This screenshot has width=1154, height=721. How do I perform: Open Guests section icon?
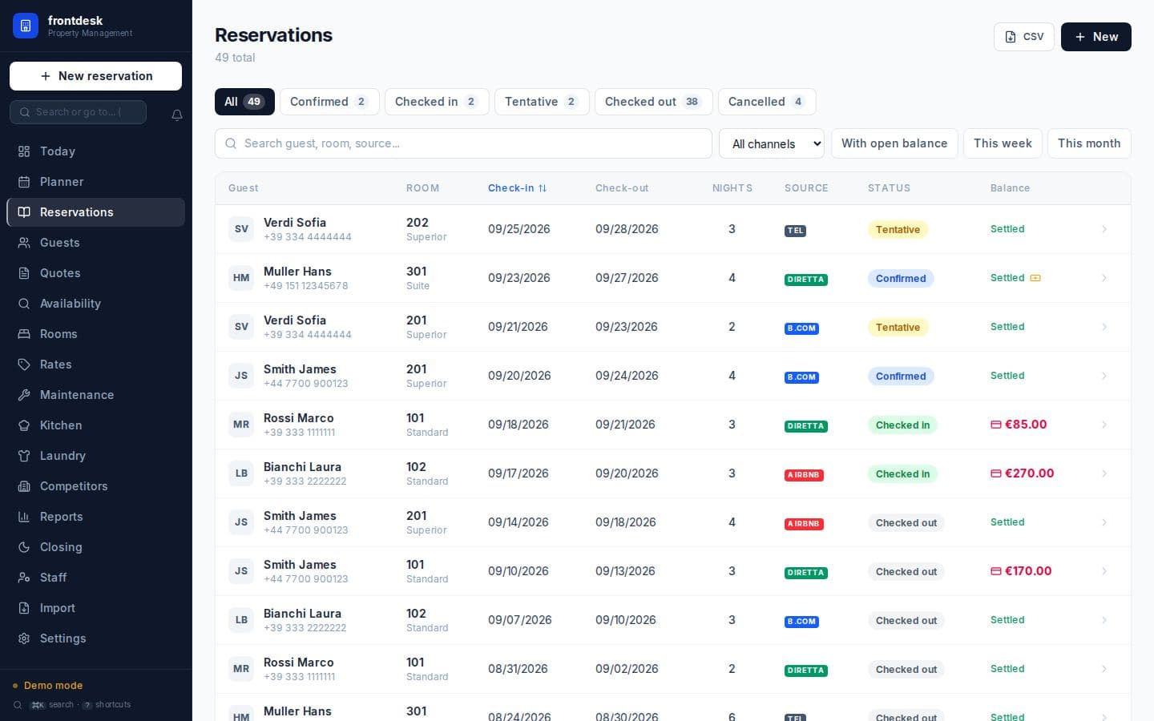[24, 243]
